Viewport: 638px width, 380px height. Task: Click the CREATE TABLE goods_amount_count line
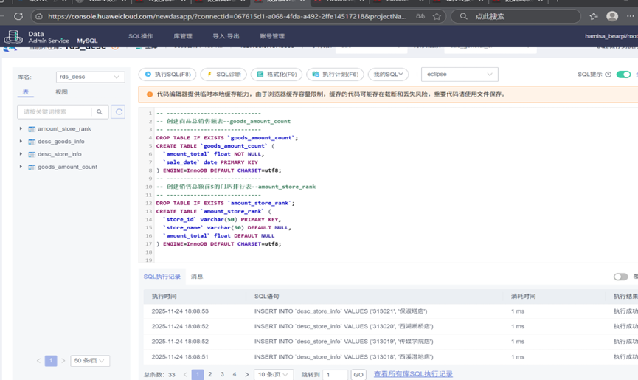pos(215,145)
